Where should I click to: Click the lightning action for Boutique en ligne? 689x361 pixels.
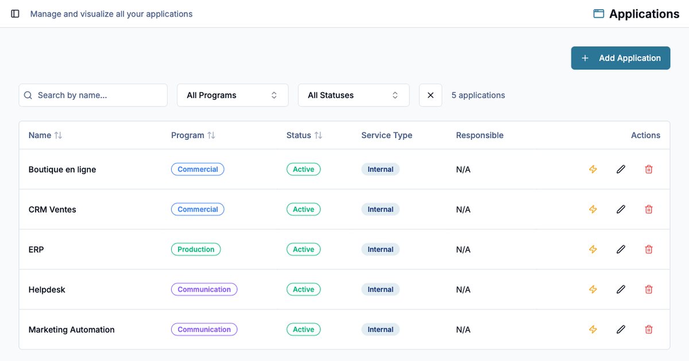point(593,169)
